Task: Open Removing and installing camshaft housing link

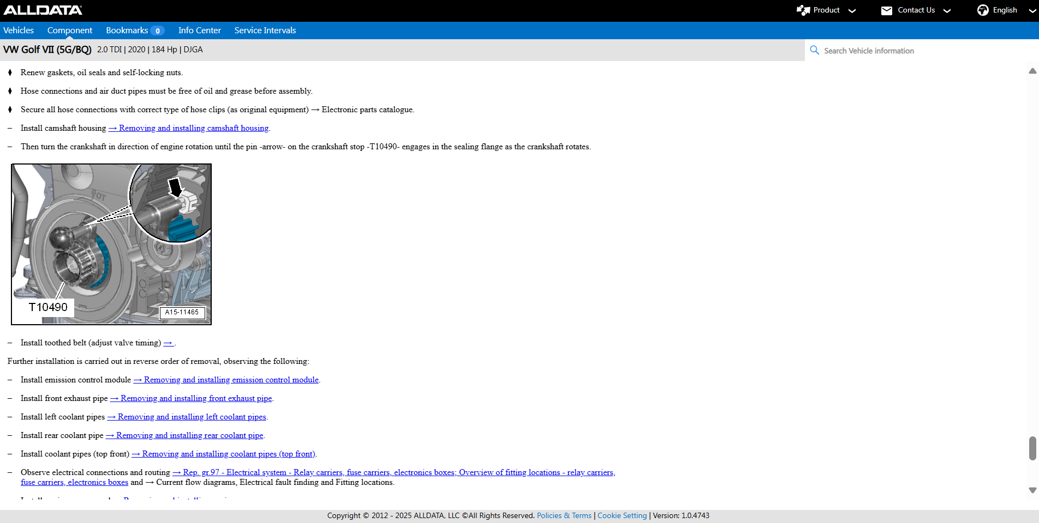Action: click(193, 128)
